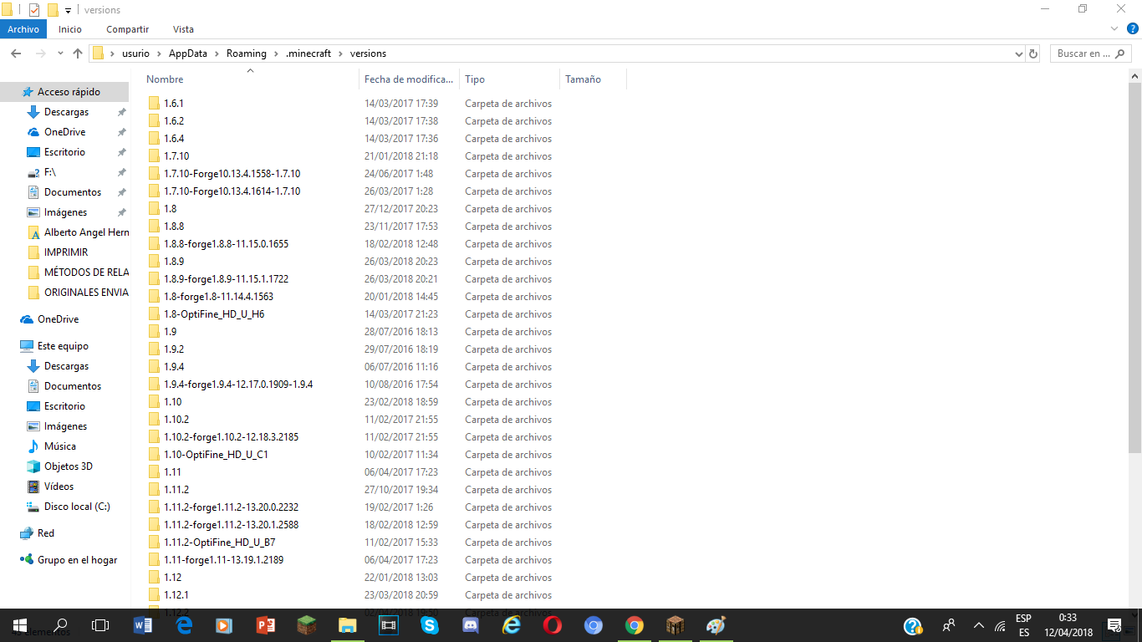Click AppData in the address breadcrumb

point(188,53)
